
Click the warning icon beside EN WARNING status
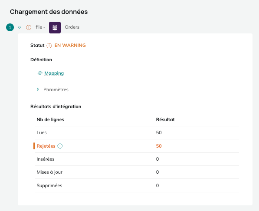[x=49, y=46]
